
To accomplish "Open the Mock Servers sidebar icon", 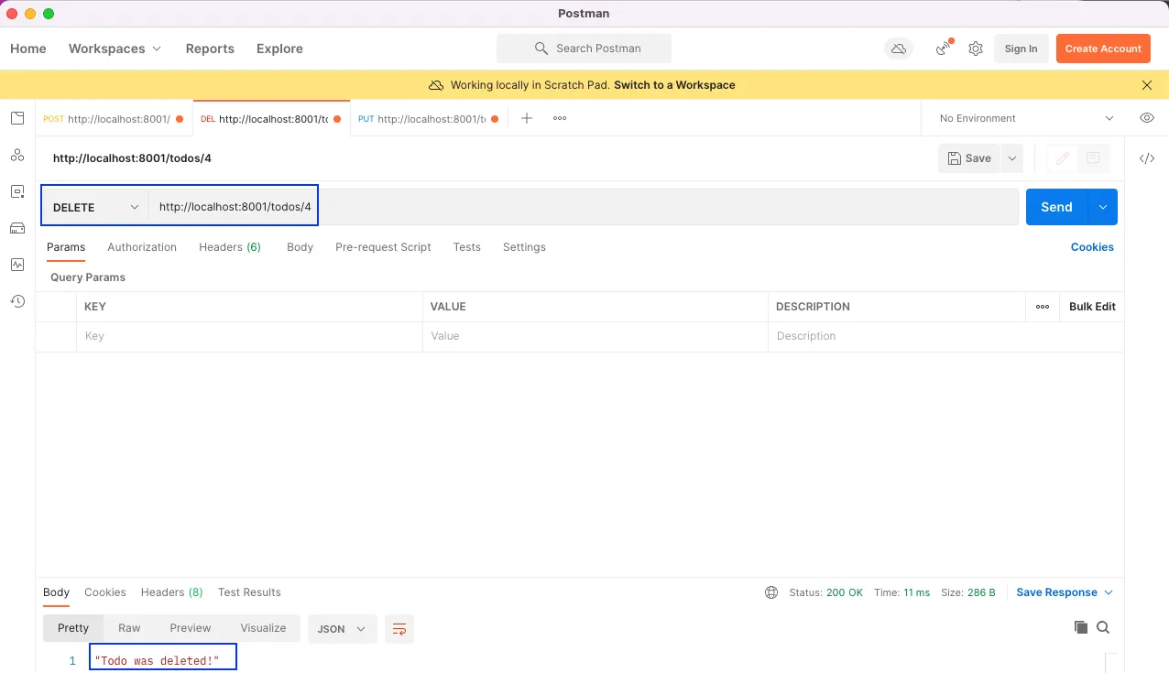I will (17, 228).
